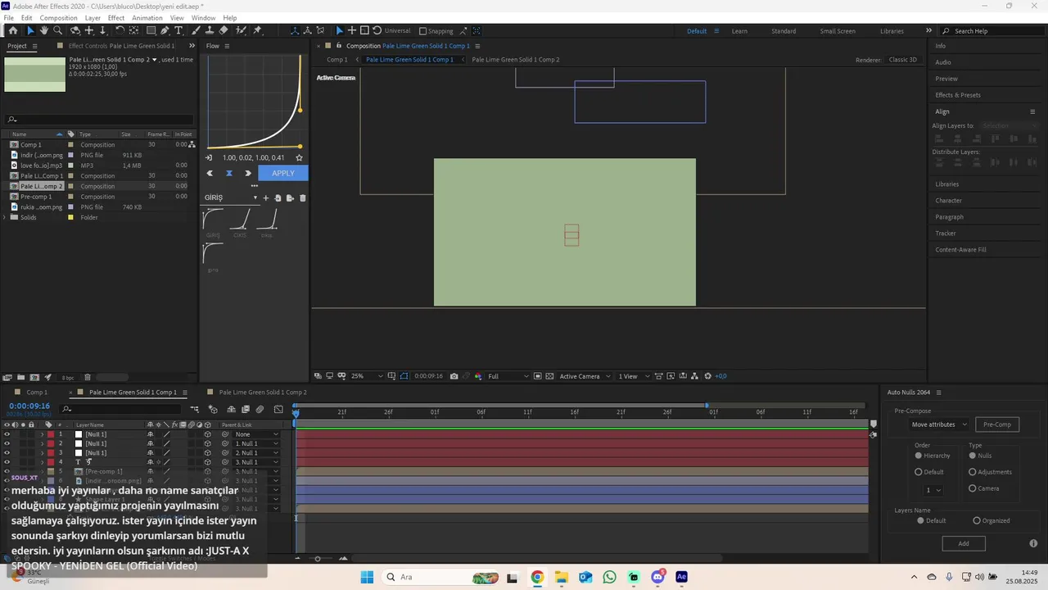This screenshot has height=590, width=1048.
Task: Select the Horizontal Type tool
Action: click(x=178, y=30)
